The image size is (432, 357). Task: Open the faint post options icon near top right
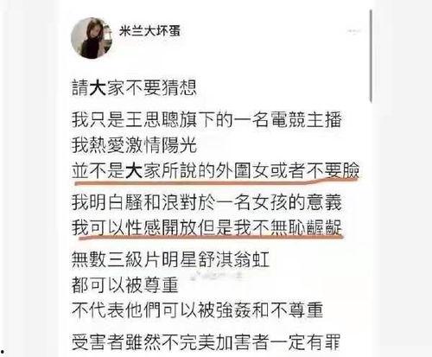tap(353, 30)
